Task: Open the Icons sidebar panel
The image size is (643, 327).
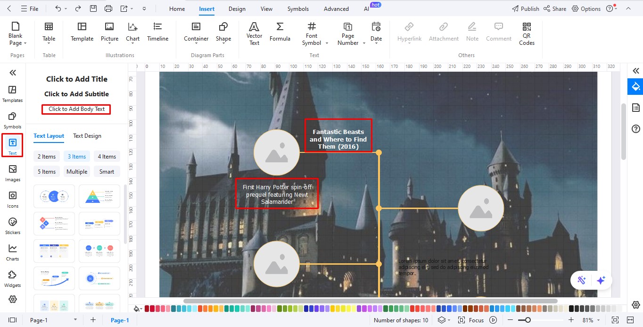Action: click(x=13, y=199)
